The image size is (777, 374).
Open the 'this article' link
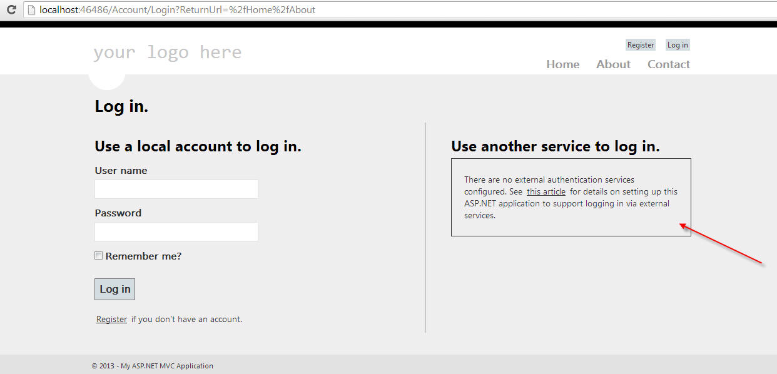pos(546,192)
